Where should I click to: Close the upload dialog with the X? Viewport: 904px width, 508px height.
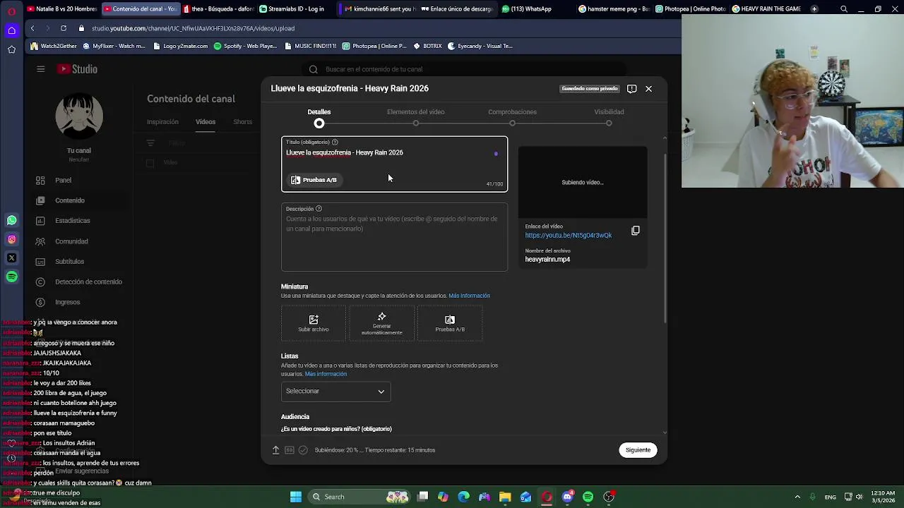(x=648, y=89)
